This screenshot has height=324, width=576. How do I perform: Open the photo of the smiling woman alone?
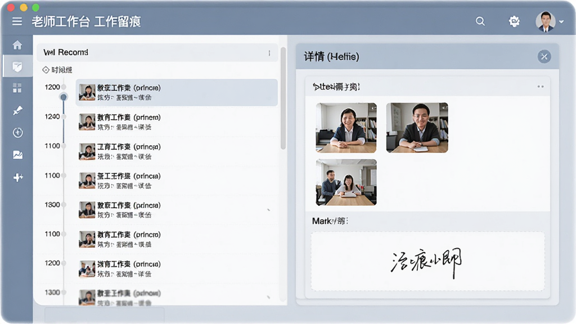point(346,128)
